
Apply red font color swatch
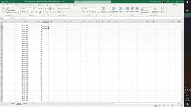coord(40,12)
